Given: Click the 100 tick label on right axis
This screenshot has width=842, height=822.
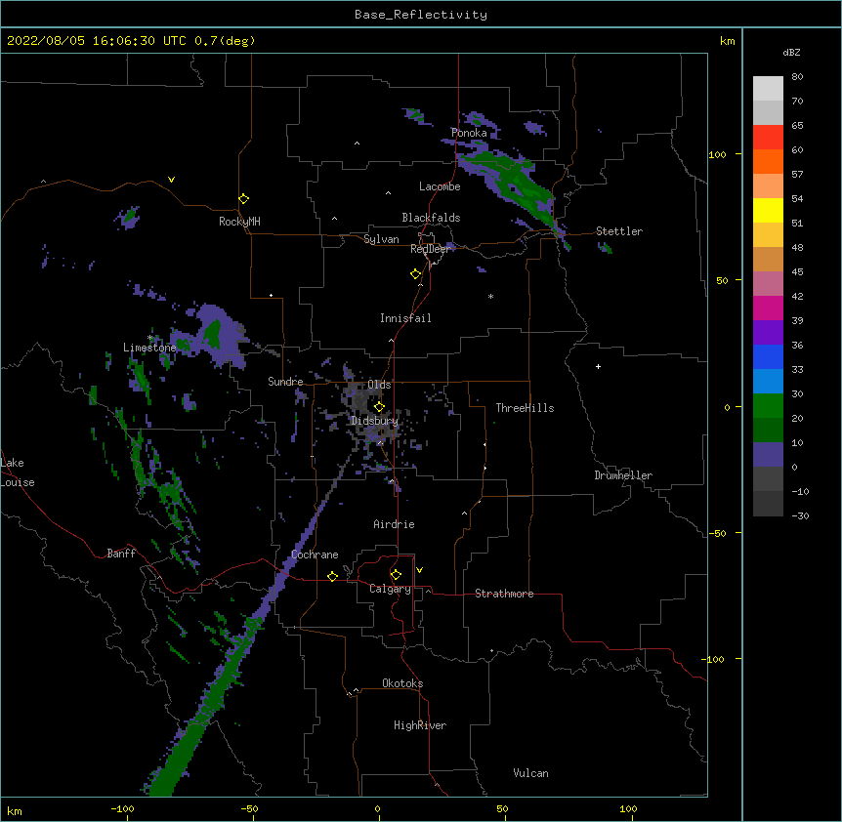Looking at the screenshot, I should tap(717, 154).
